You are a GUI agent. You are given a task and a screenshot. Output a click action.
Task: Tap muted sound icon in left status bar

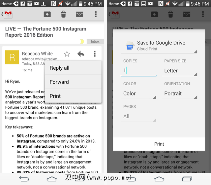(60, 4)
